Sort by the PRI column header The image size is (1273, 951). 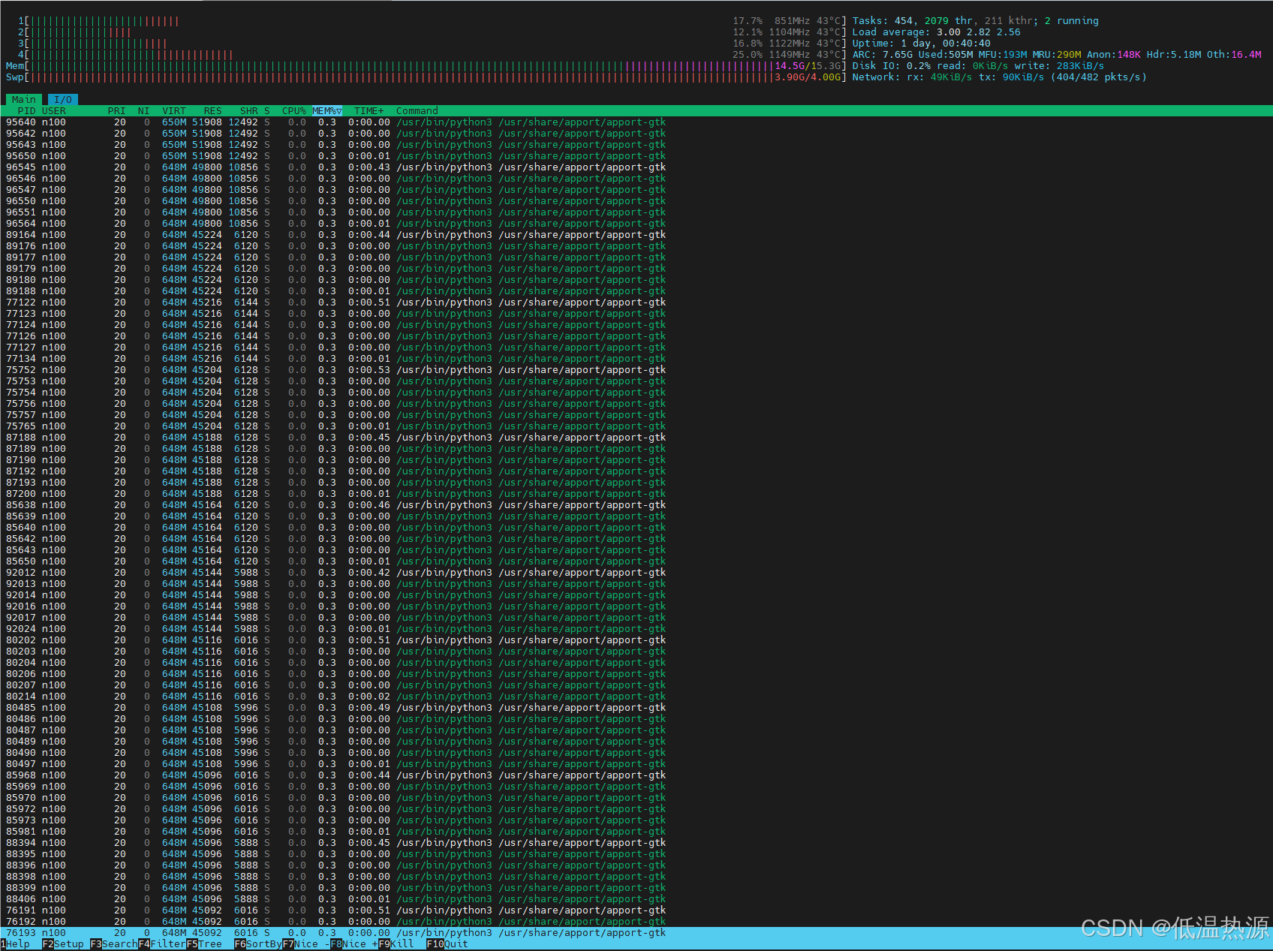click(116, 111)
